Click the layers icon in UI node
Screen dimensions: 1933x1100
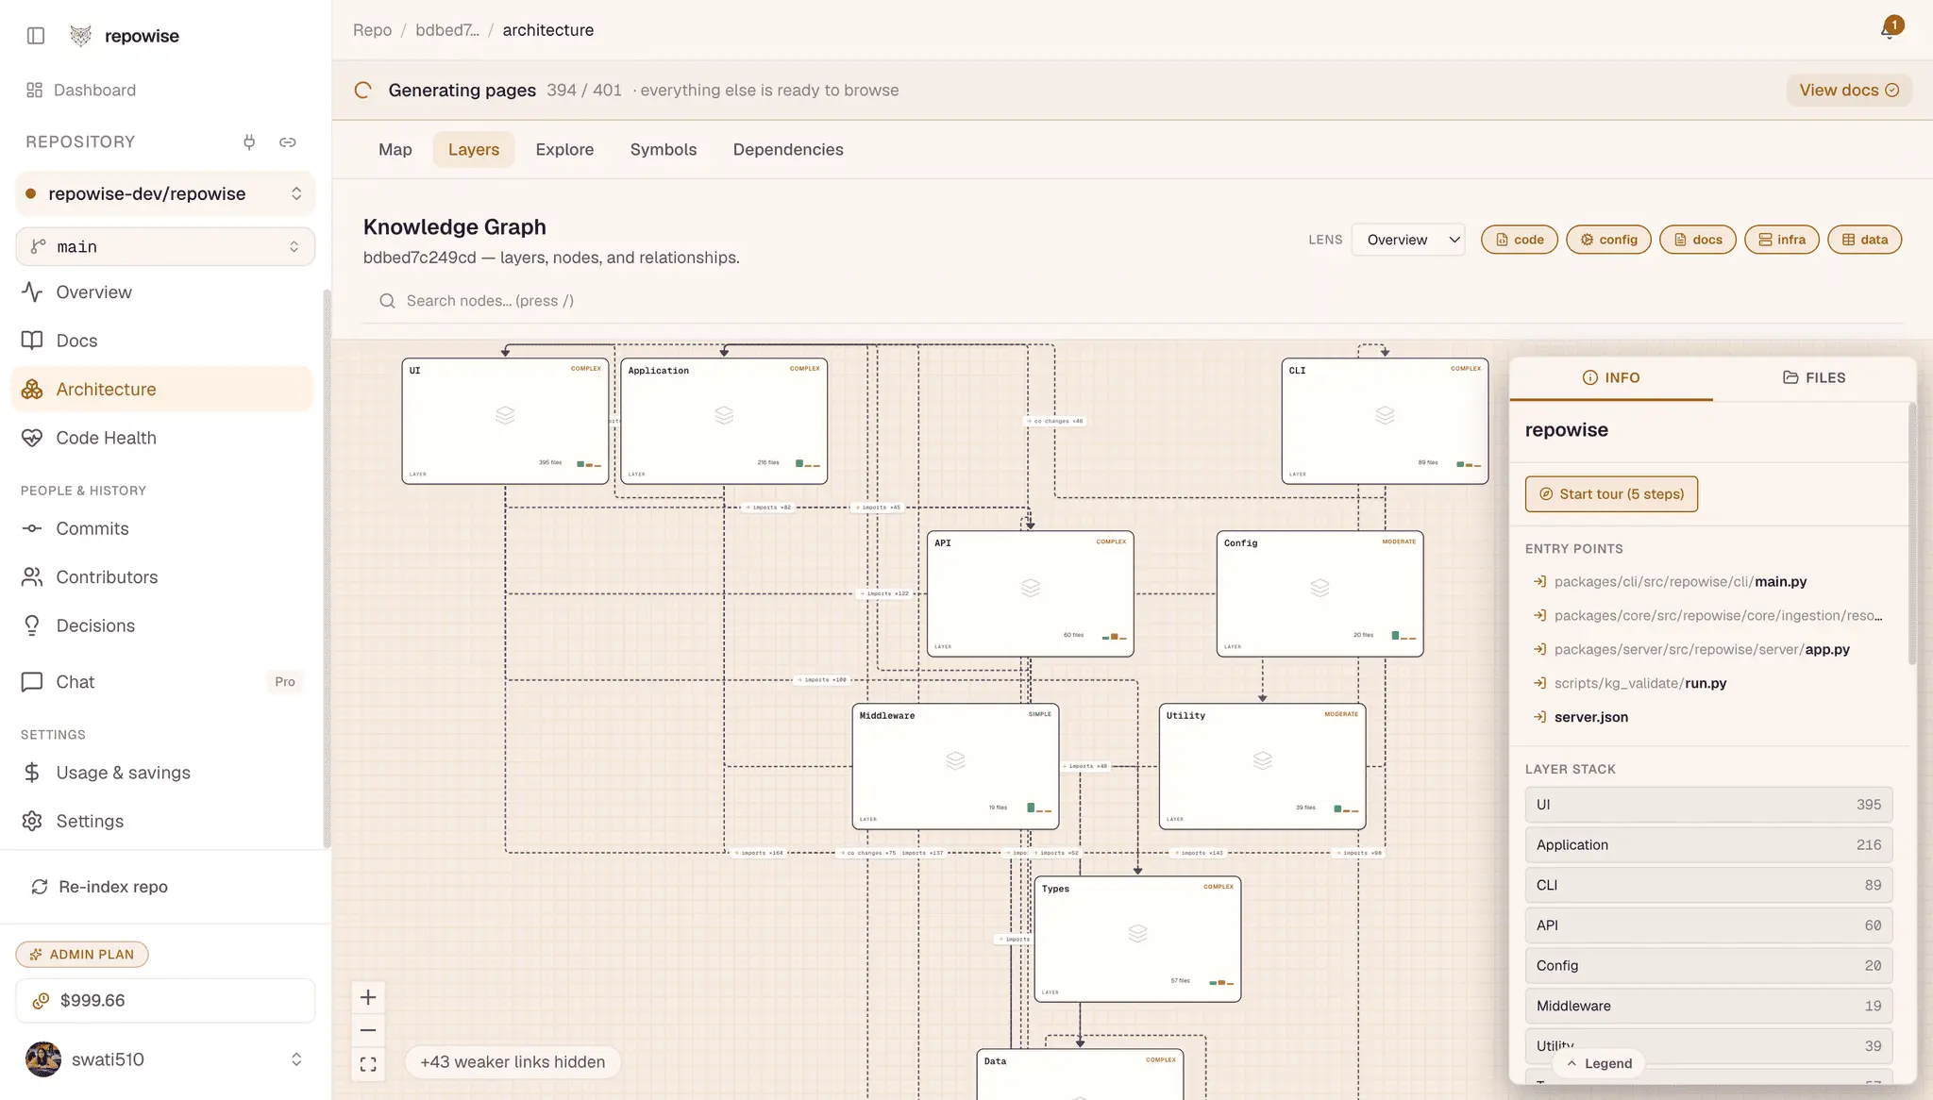[x=505, y=415]
